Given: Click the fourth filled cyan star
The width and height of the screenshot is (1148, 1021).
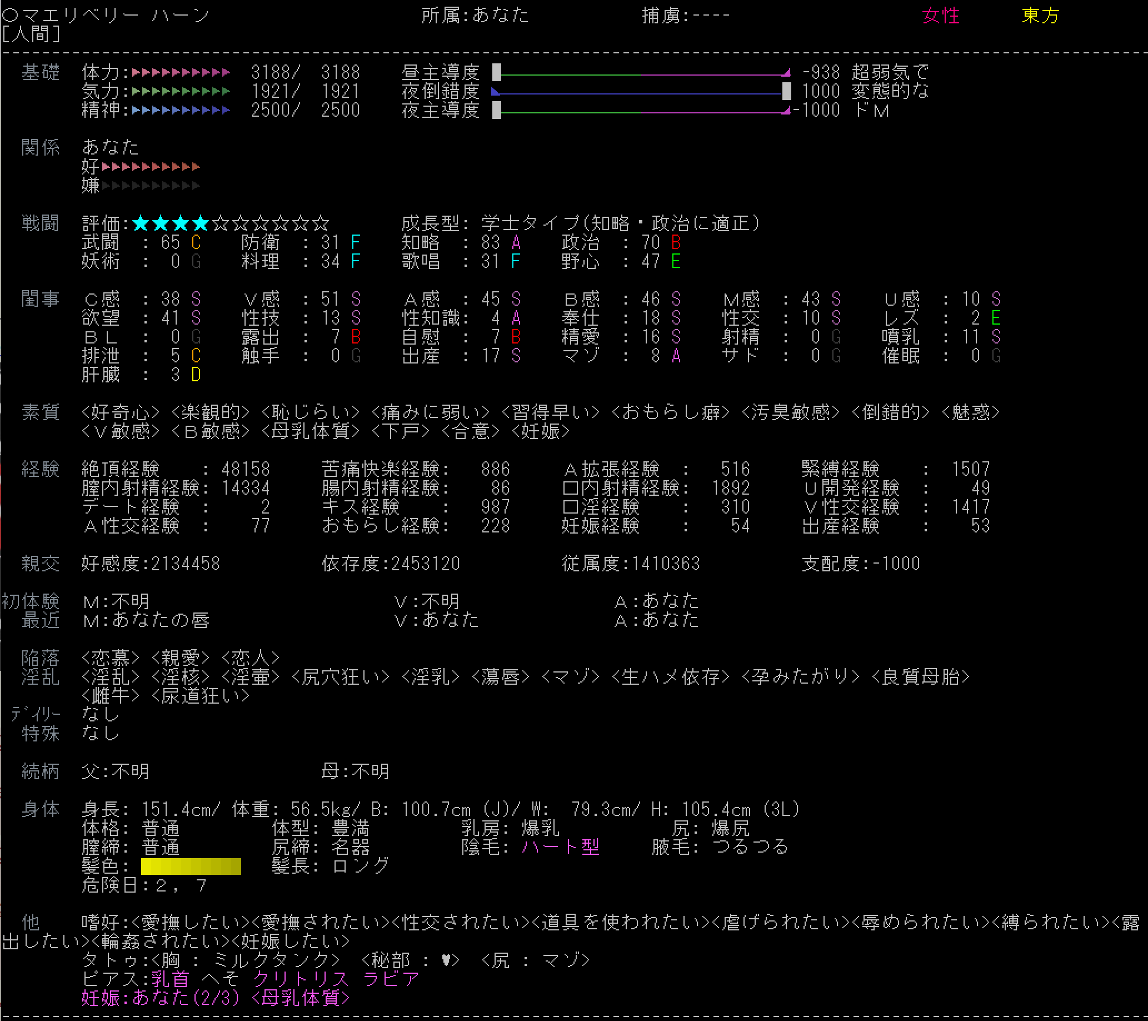Looking at the screenshot, I should pos(201,223).
